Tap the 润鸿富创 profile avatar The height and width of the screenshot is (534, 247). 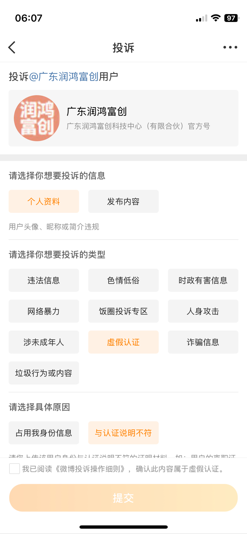pyautogui.click(x=37, y=118)
